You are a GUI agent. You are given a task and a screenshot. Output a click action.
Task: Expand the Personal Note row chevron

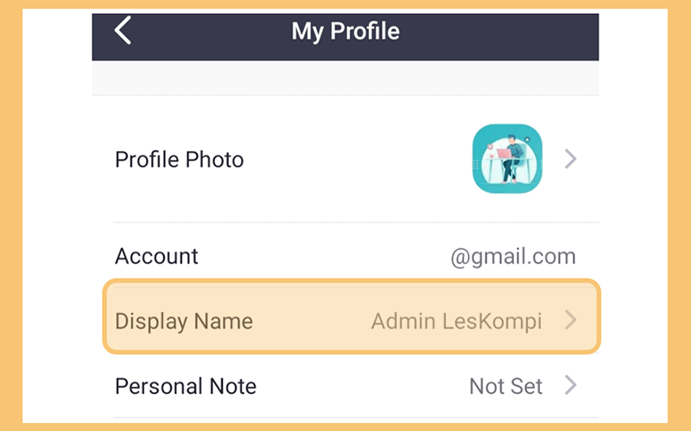click(x=571, y=385)
